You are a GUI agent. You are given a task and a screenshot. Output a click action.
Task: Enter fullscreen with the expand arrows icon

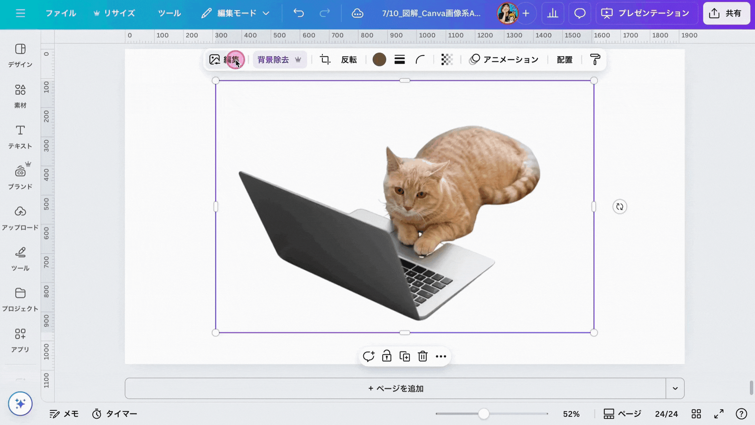click(x=719, y=414)
